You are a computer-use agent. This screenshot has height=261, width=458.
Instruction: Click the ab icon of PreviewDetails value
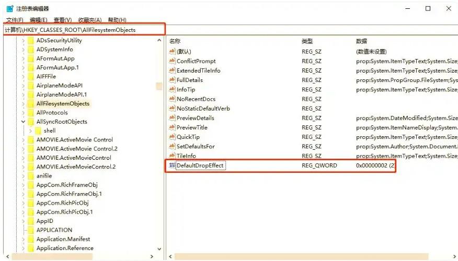coord(172,118)
